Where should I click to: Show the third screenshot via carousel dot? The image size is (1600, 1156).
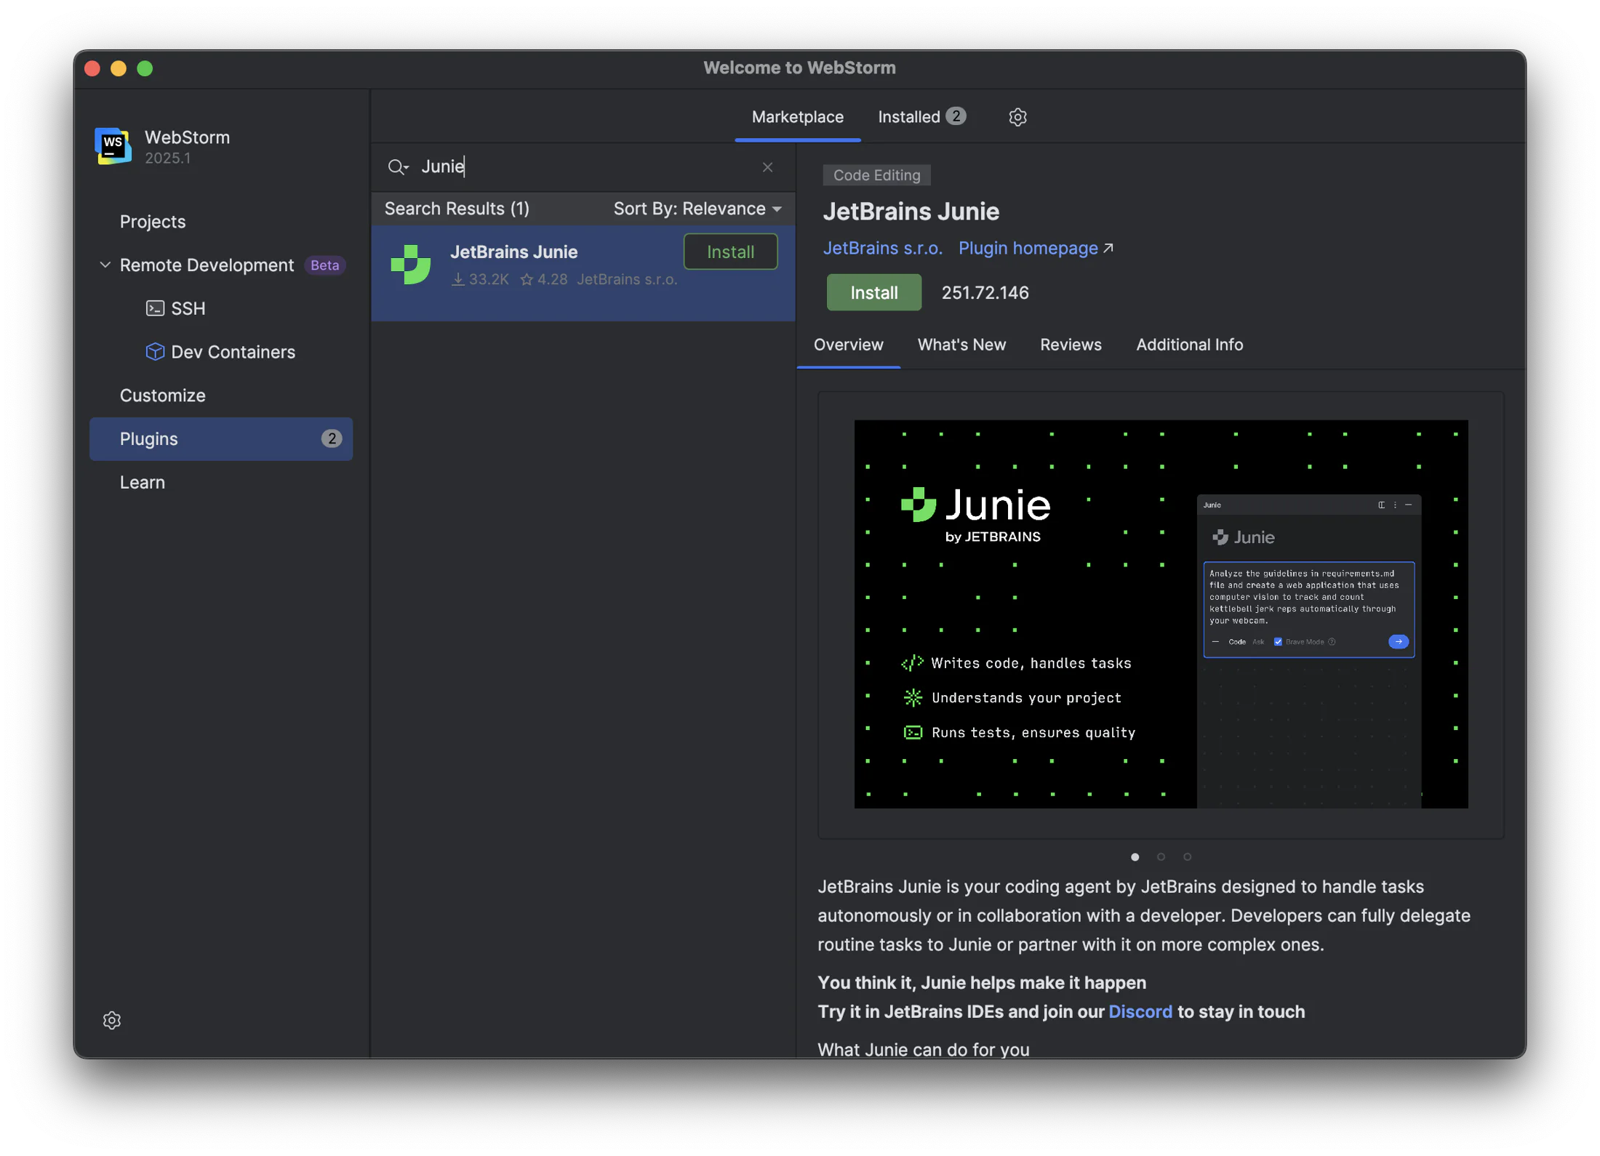(1187, 856)
